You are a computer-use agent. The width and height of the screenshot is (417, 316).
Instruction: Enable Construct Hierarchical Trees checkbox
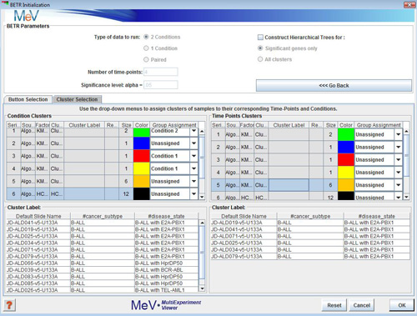point(260,38)
